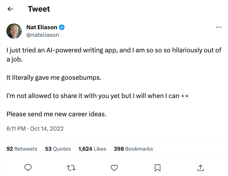Click the retweet arrows icon
This screenshot has height=176, width=228.
(71, 167)
